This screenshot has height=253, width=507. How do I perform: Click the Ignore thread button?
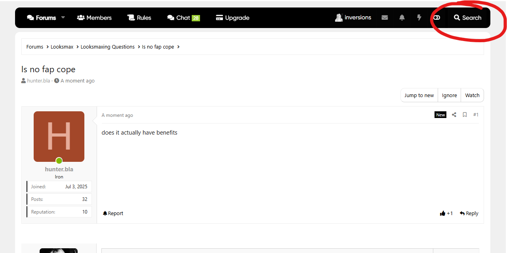point(450,95)
